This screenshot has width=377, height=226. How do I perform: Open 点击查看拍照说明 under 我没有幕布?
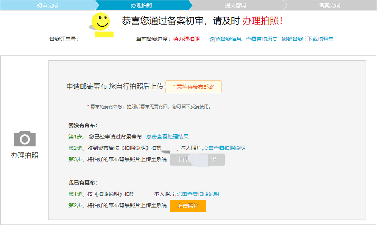[224, 148]
